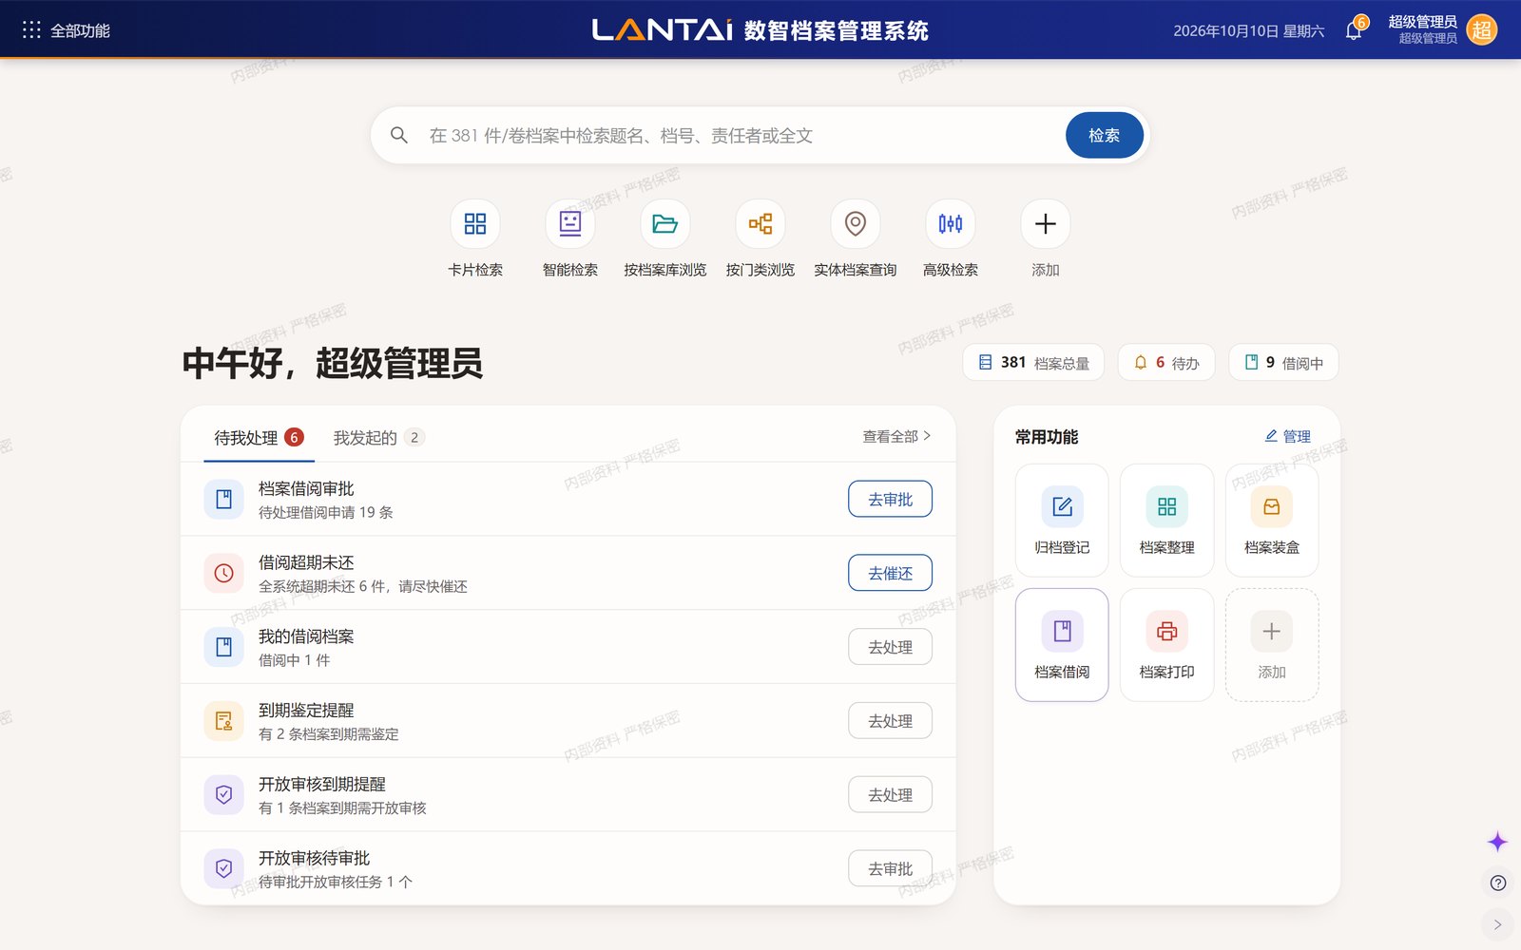Open 档案打印 function tile
This screenshot has height=950, width=1521.
pyautogui.click(x=1167, y=645)
